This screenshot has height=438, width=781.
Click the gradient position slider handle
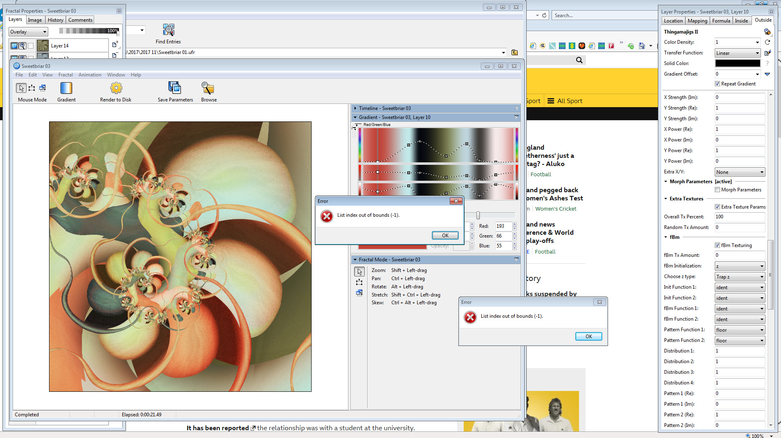(478, 216)
